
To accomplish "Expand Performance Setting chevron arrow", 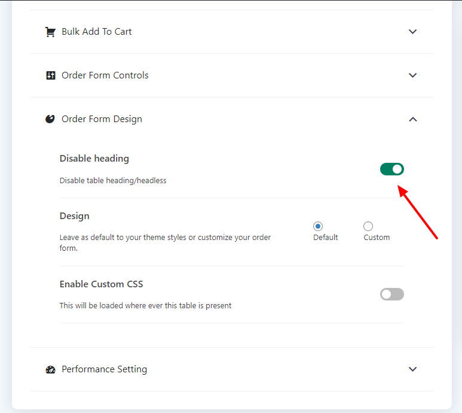I will pyautogui.click(x=412, y=369).
